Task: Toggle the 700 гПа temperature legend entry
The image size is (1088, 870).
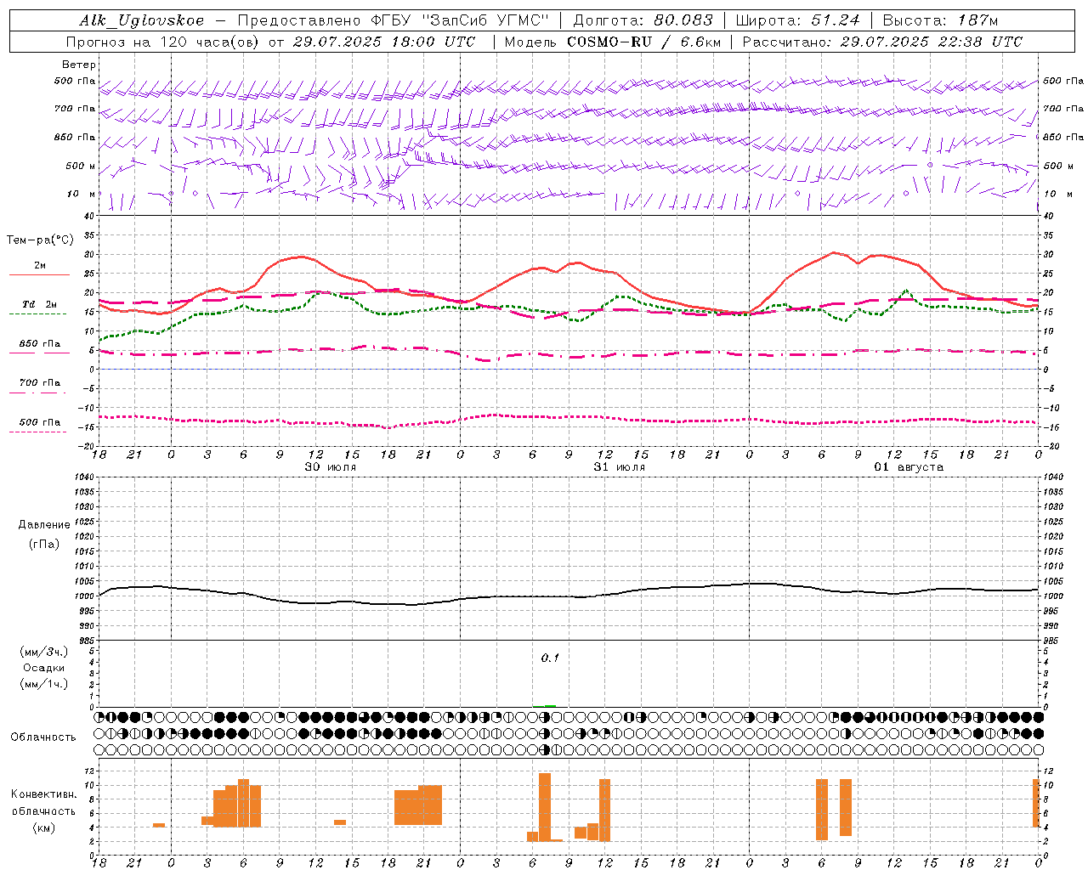Action: pos(39,383)
